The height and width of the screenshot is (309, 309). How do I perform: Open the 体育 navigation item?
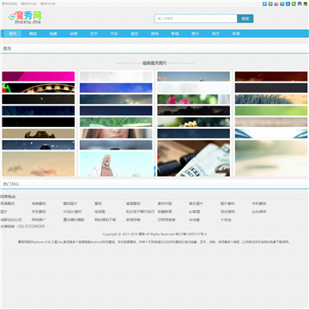tap(236, 33)
